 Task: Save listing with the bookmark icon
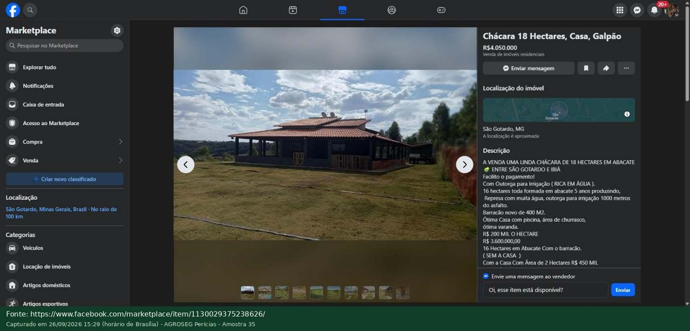[586, 68]
